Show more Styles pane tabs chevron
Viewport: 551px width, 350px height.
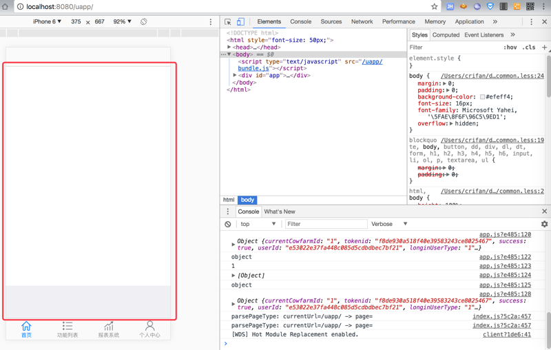coord(512,34)
